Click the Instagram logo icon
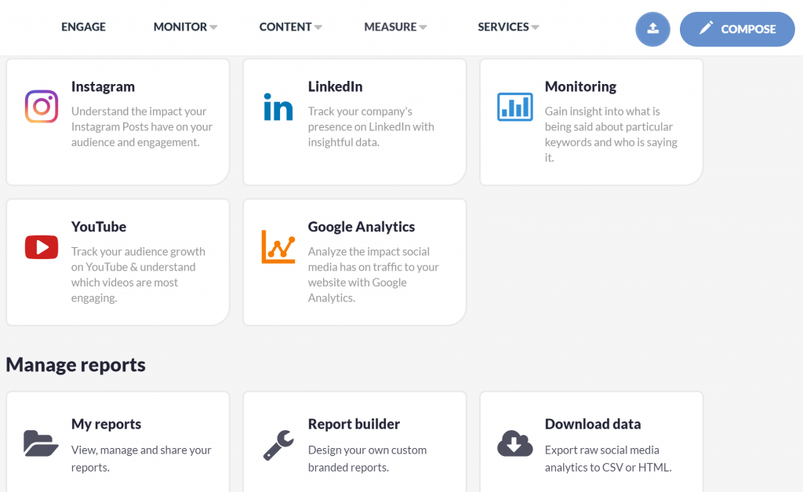 coord(42,107)
